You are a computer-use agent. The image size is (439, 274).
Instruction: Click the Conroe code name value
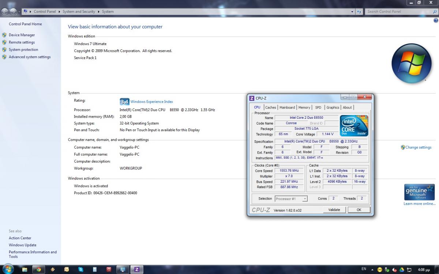tap(291, 123)
